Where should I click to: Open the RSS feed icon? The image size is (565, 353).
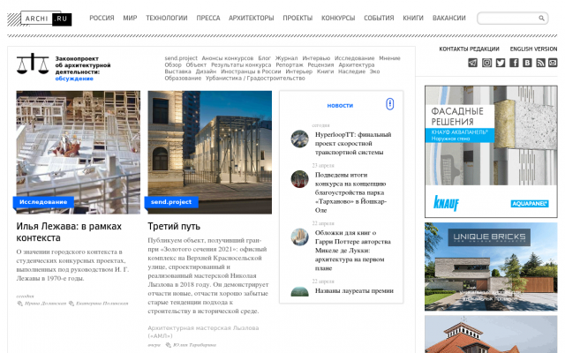coord(540,63)
